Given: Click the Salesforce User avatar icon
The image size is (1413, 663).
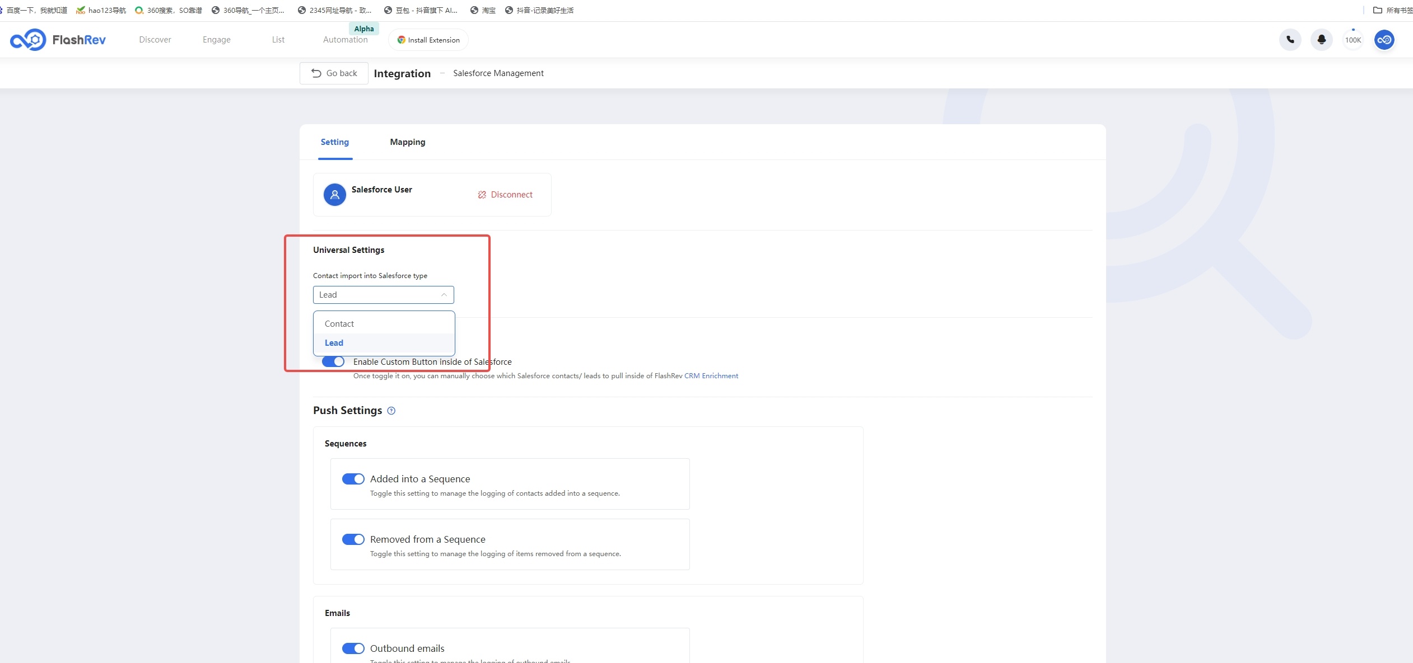Looking at the screenshot, I should pos(335,195).
